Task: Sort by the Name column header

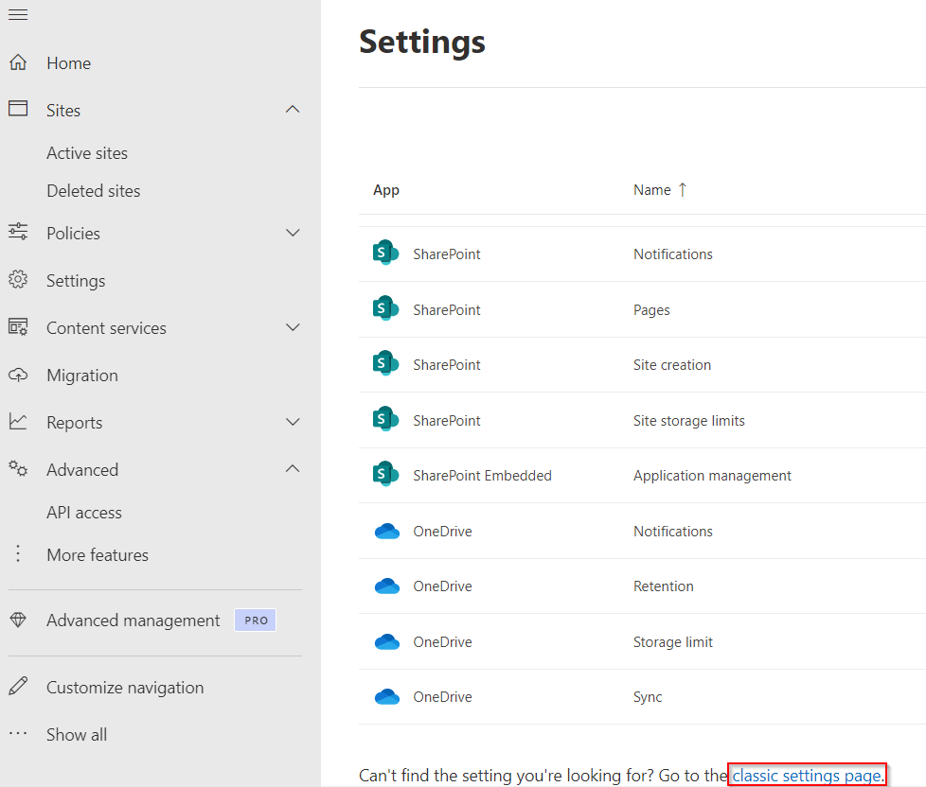Action: (652, 190)
